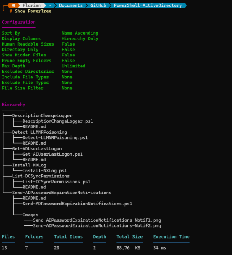Click False value next to Prune Empty Folders
Image resolution: width=232 pixels, height=255 pixels.
(68, 61)
